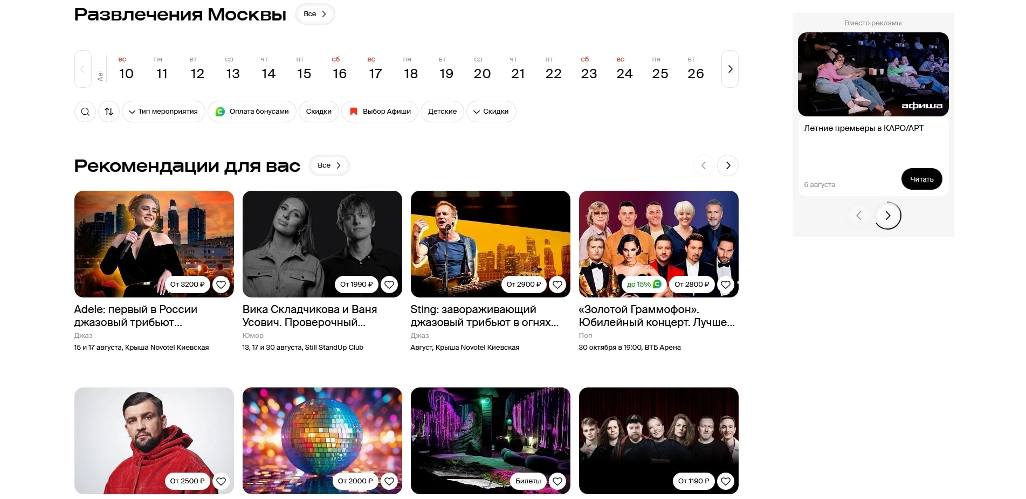Open the Скидки dropdown with chevron
The image size is (1026, 499).
pos(491,112)
